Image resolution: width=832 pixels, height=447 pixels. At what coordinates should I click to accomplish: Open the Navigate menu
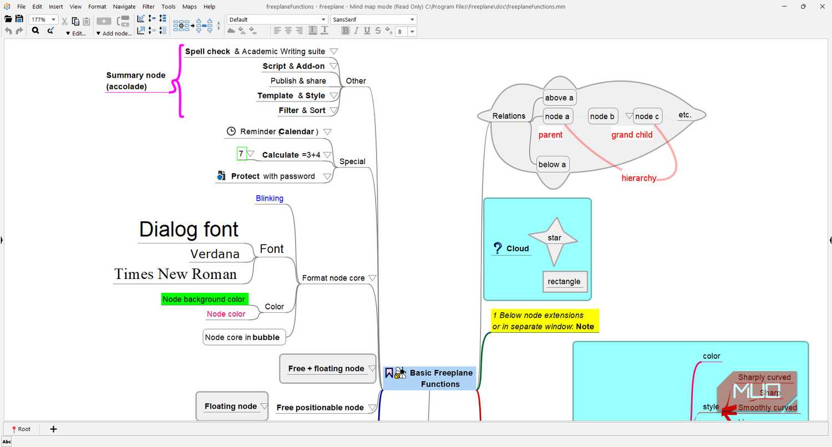tap(124, 7)
